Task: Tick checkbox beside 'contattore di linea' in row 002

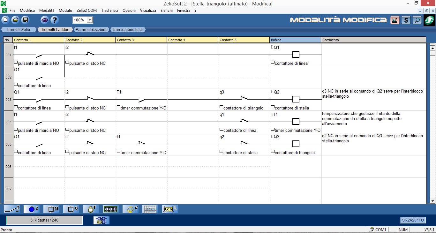Action: [x=16, y=85]
